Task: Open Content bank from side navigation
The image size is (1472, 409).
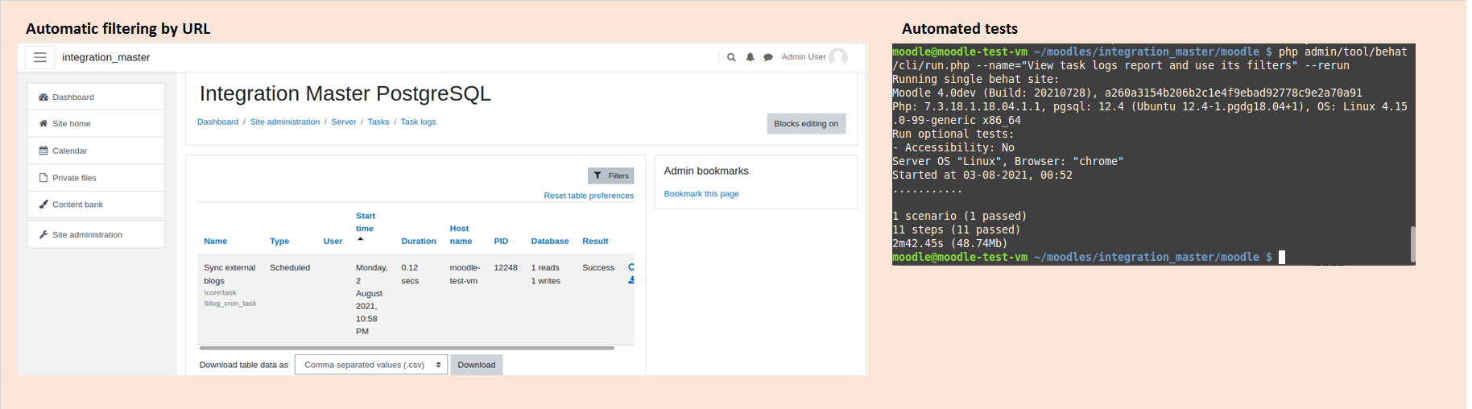Action: [96, 204]
